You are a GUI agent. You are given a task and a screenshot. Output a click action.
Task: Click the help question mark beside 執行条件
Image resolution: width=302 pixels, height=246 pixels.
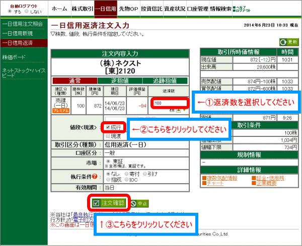[95, 176]
